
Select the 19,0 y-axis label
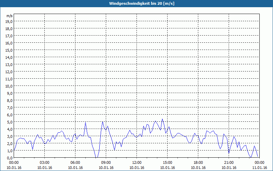click(x=9, y=22)
